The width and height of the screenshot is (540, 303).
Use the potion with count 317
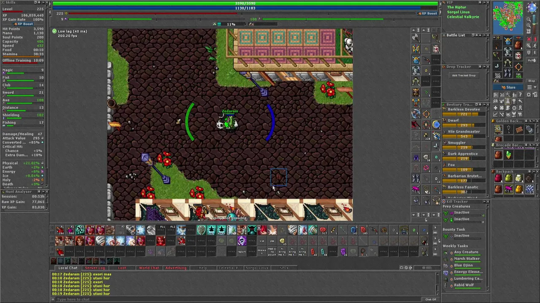(x=323, y=230)
